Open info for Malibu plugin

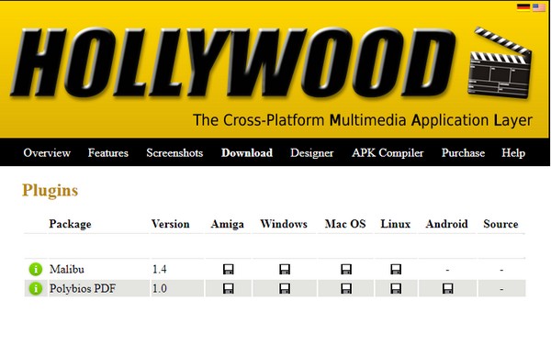36,269
